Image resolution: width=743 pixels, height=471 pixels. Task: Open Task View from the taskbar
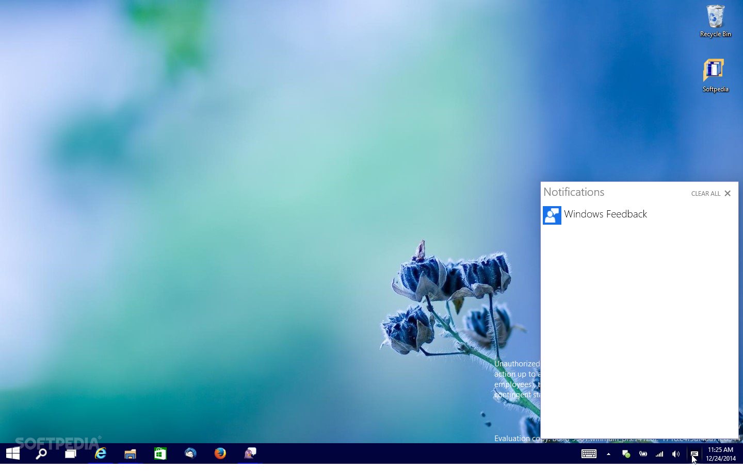pos(71,453)
